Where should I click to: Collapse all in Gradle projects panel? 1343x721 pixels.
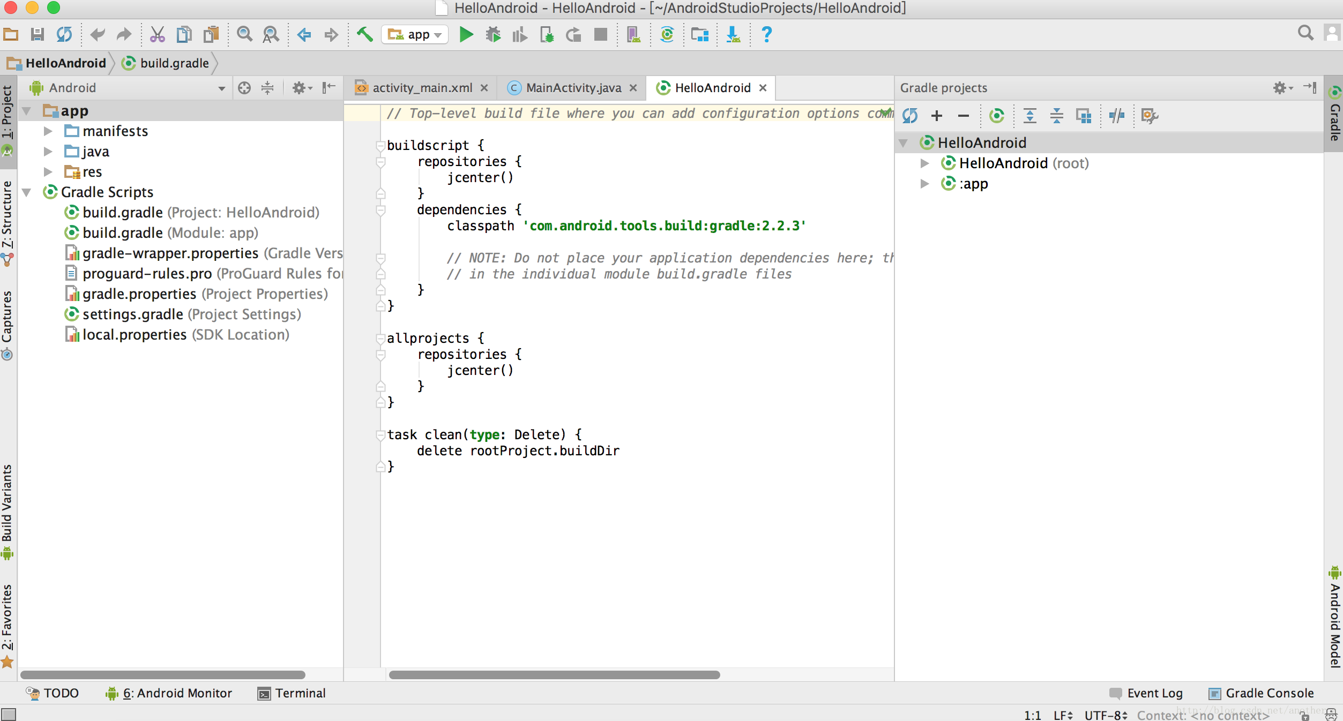click(x=1057, y=116)
